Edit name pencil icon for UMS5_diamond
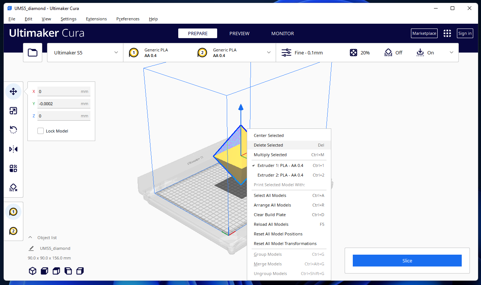Image resolution: width=481 pixels, height=285 pixels. 31,248
